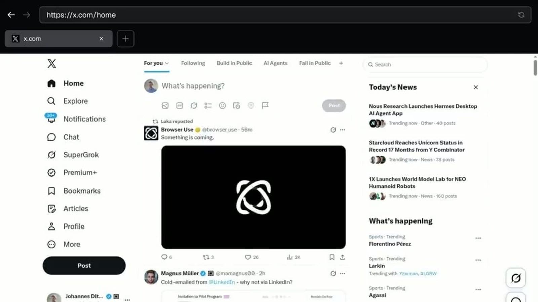Add a new timeline tab with plus

point(341,63)
